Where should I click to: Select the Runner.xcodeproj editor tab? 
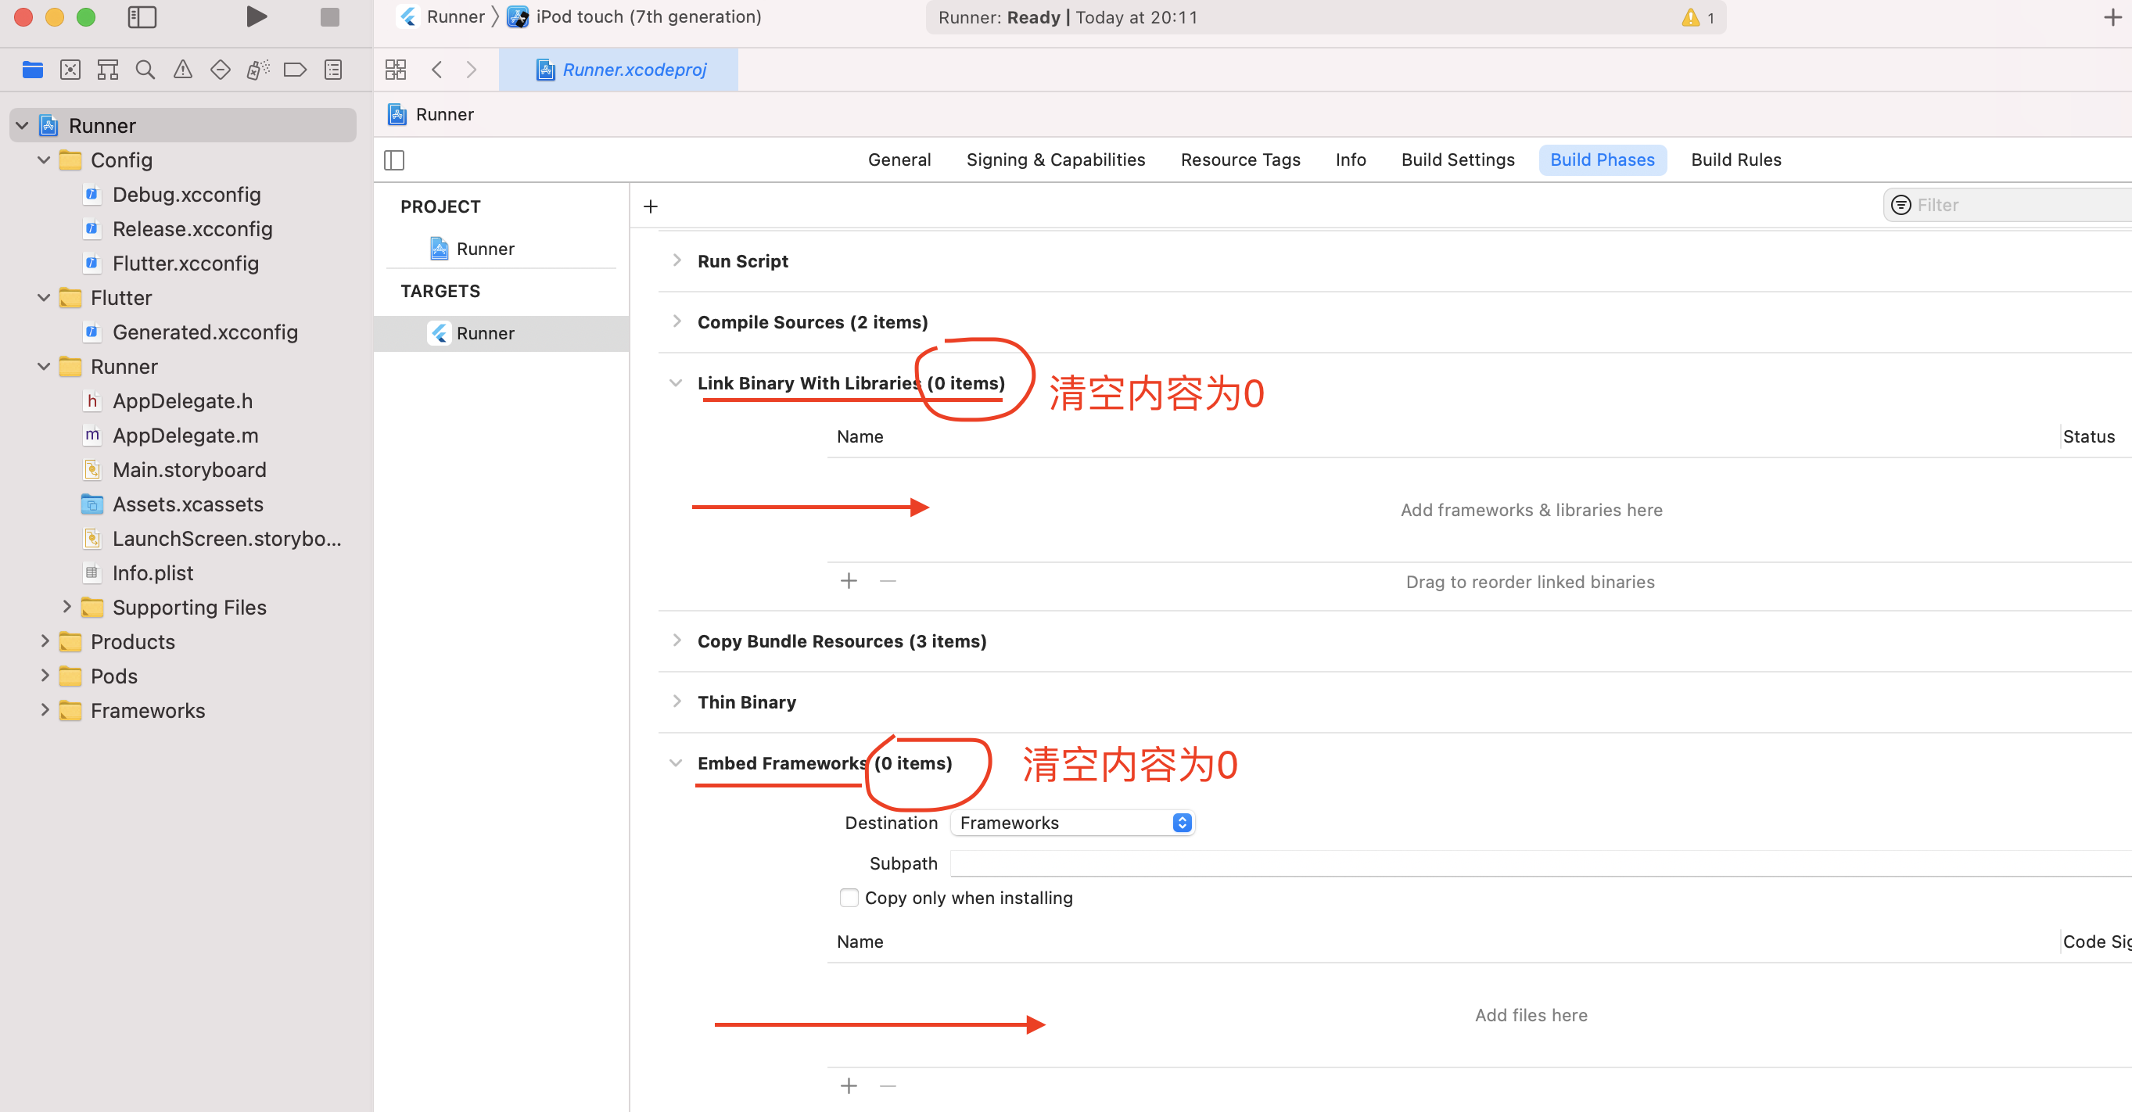pos(619,70)
